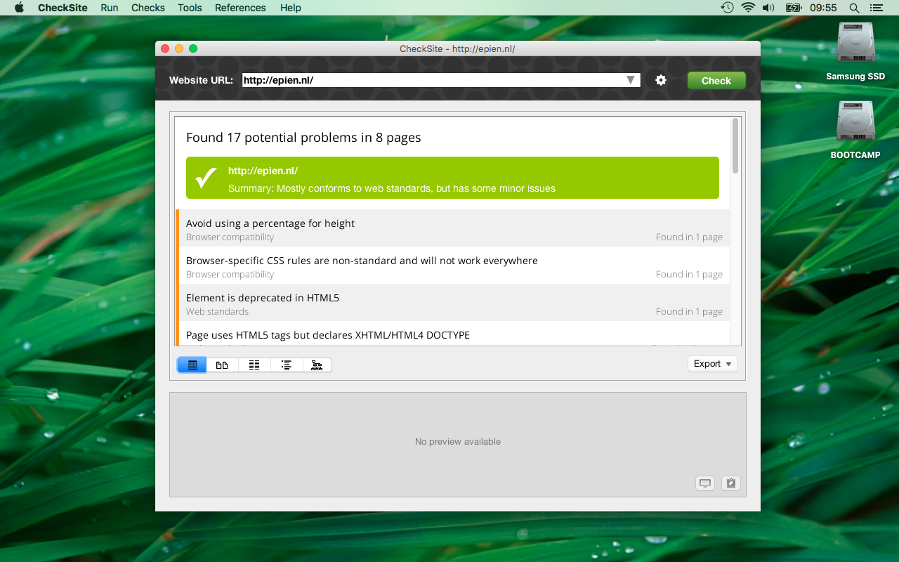Open the Wi-Fi status menu
The image size is (899, 562).
[x=748, y=8]
